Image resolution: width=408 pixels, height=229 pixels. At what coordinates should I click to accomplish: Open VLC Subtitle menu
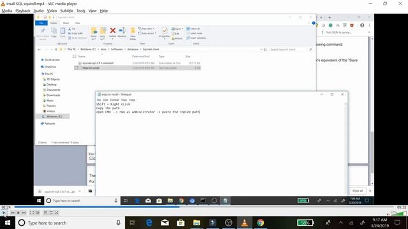pos(66,11)
